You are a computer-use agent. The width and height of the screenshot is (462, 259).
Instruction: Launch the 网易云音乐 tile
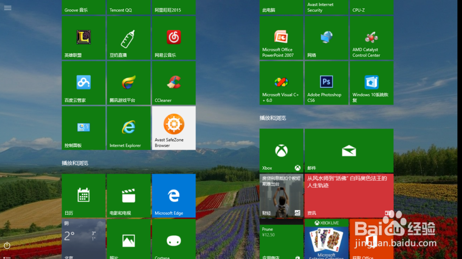174,38
